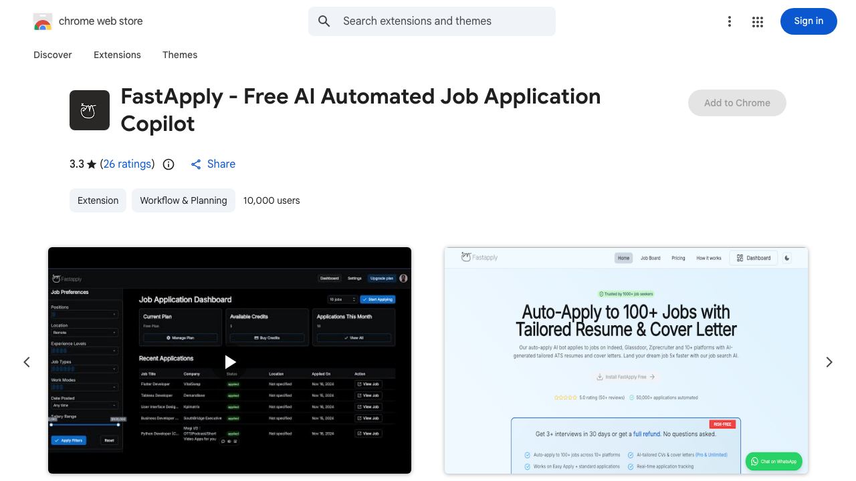
Task: Click Reset in the video preview
Action: point(109,440)
